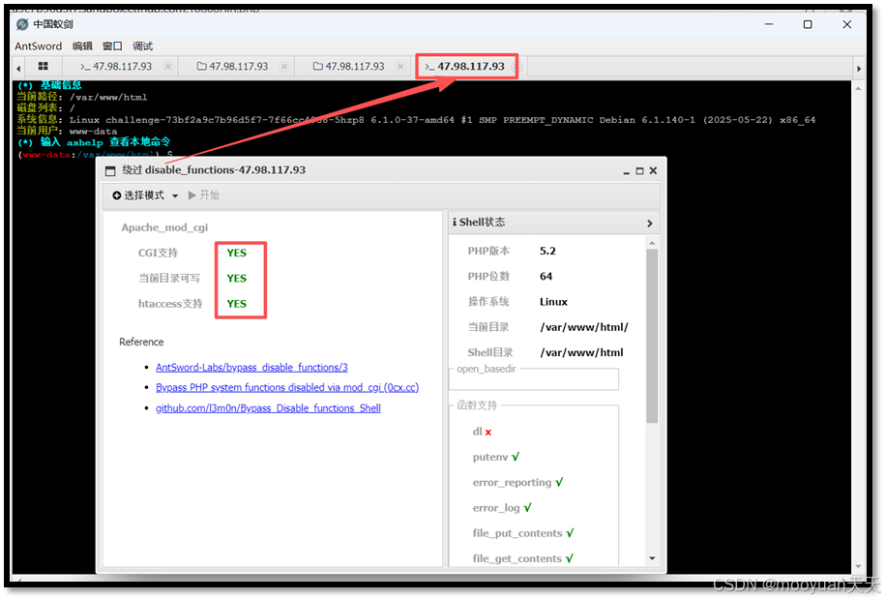Click 当前目录 value /var/www/html/
Screen dimensions: 885x600
pyautogui.click(x=583, y=327)
